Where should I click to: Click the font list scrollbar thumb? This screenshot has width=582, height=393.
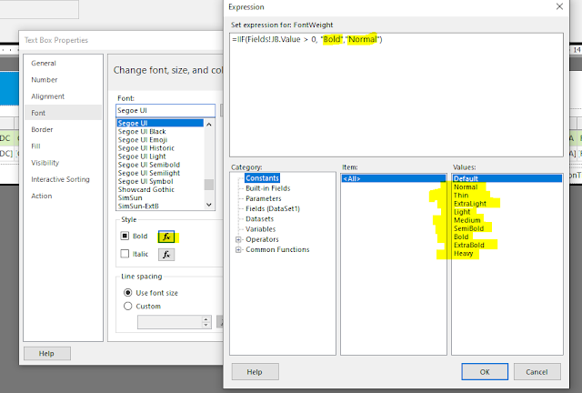[209, 185]
